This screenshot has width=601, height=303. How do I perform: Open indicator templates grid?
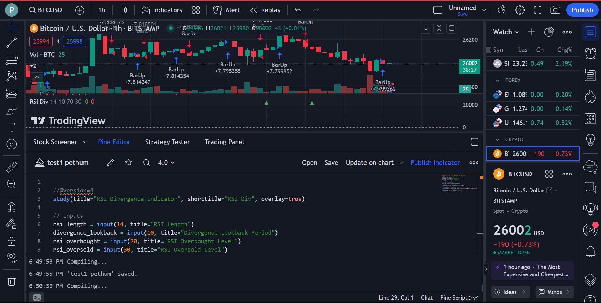click(196, 10)
